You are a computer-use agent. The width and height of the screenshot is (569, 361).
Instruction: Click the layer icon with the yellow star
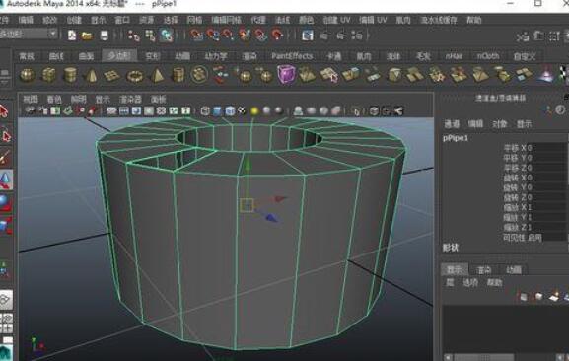pyautogui.click(x=555, y=297)
